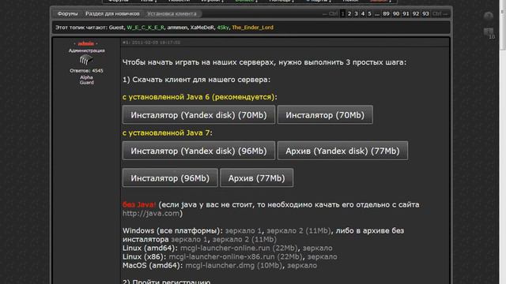The width and height of the screenshot is (506, 284).
Task: Open user 4Sky profile
Action: click(223, 28)
